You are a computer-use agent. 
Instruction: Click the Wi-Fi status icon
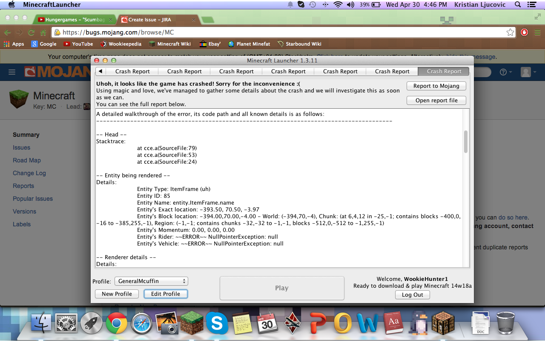(x=338, y=5)
